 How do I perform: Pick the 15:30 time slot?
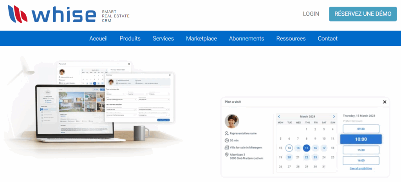pos(361,150)
